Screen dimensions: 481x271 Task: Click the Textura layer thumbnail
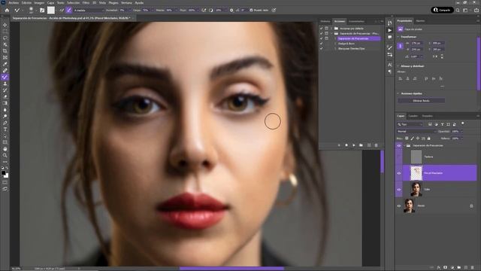[x=416, y=157]
